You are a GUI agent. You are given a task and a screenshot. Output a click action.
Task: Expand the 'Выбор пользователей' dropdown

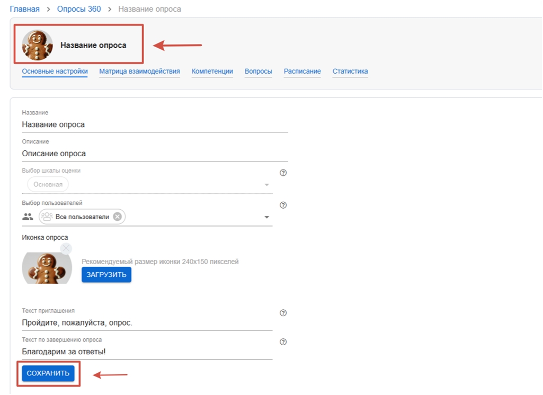[266, 217]
